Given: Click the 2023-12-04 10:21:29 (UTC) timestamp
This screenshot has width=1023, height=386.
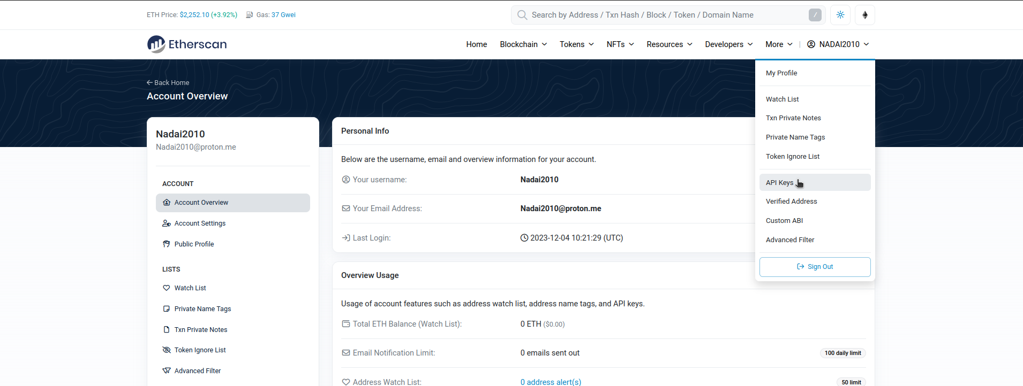Looking at the screenshot, I should (x=577, y=238).
